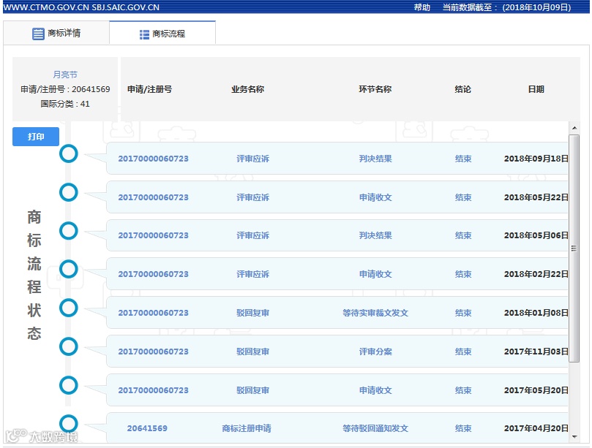The width and height of the screenshot is (592, 448).
Task: Click 驳回复审 in the 2017年05月20日 row
Action: tap(253, 390)
